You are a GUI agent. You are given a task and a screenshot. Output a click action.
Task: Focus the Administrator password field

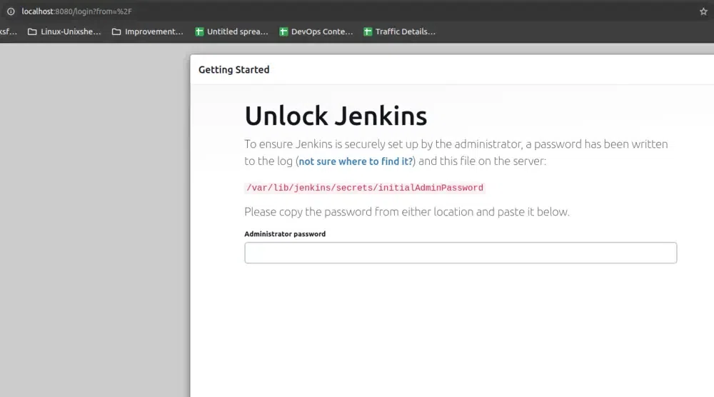461,253
